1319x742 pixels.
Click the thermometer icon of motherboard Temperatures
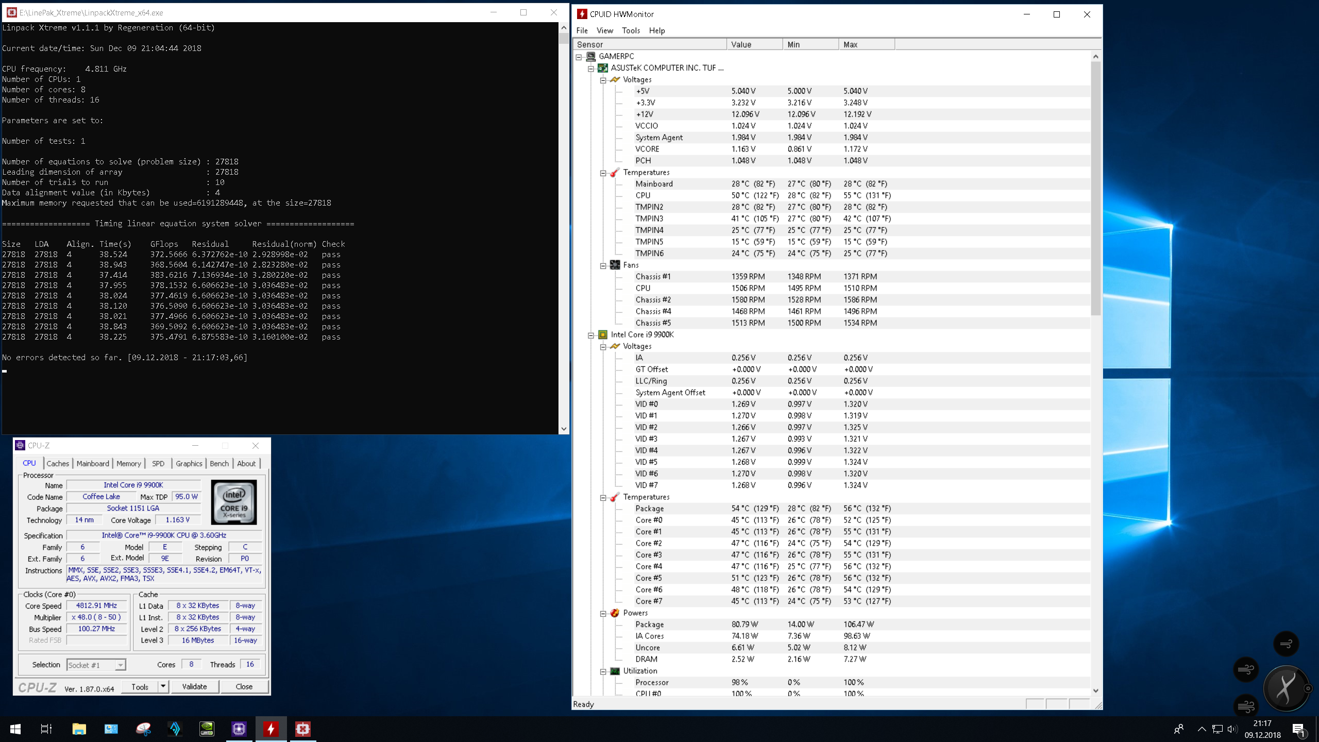pyautogui.click(x=615, y=172)
